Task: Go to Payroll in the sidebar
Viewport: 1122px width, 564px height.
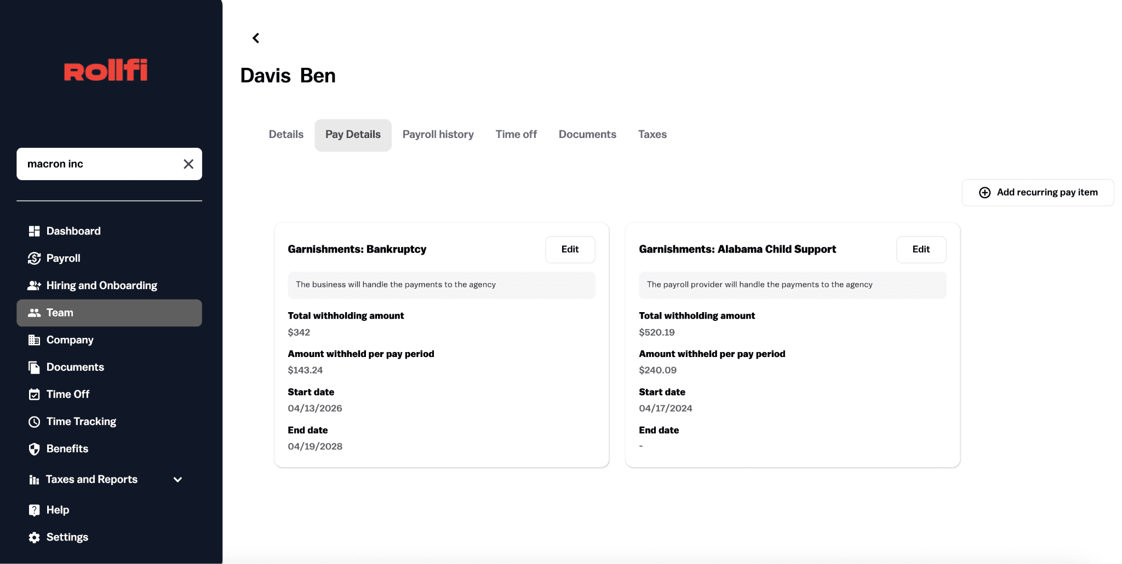Action: pyautogui.click(x=109, y=258)
